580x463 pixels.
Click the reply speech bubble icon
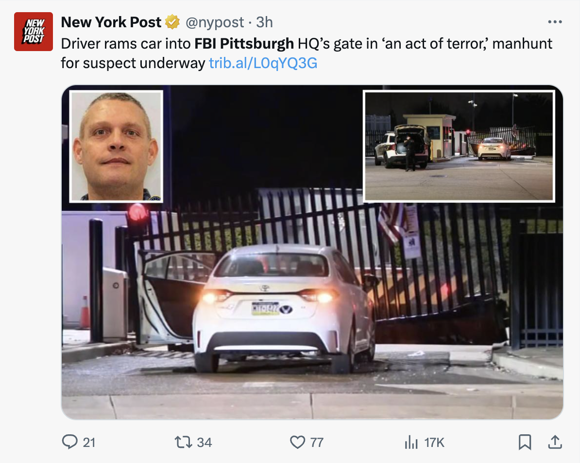point(69,442)
